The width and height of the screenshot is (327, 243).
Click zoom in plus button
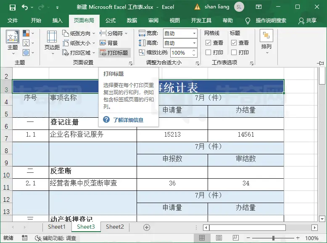pos(298,238)
